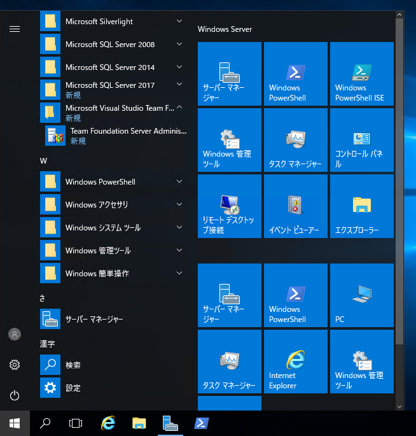The height and width of the screenshot is (436, 416).
Task: Open 設定 in the app list
Action: point(113,388)
